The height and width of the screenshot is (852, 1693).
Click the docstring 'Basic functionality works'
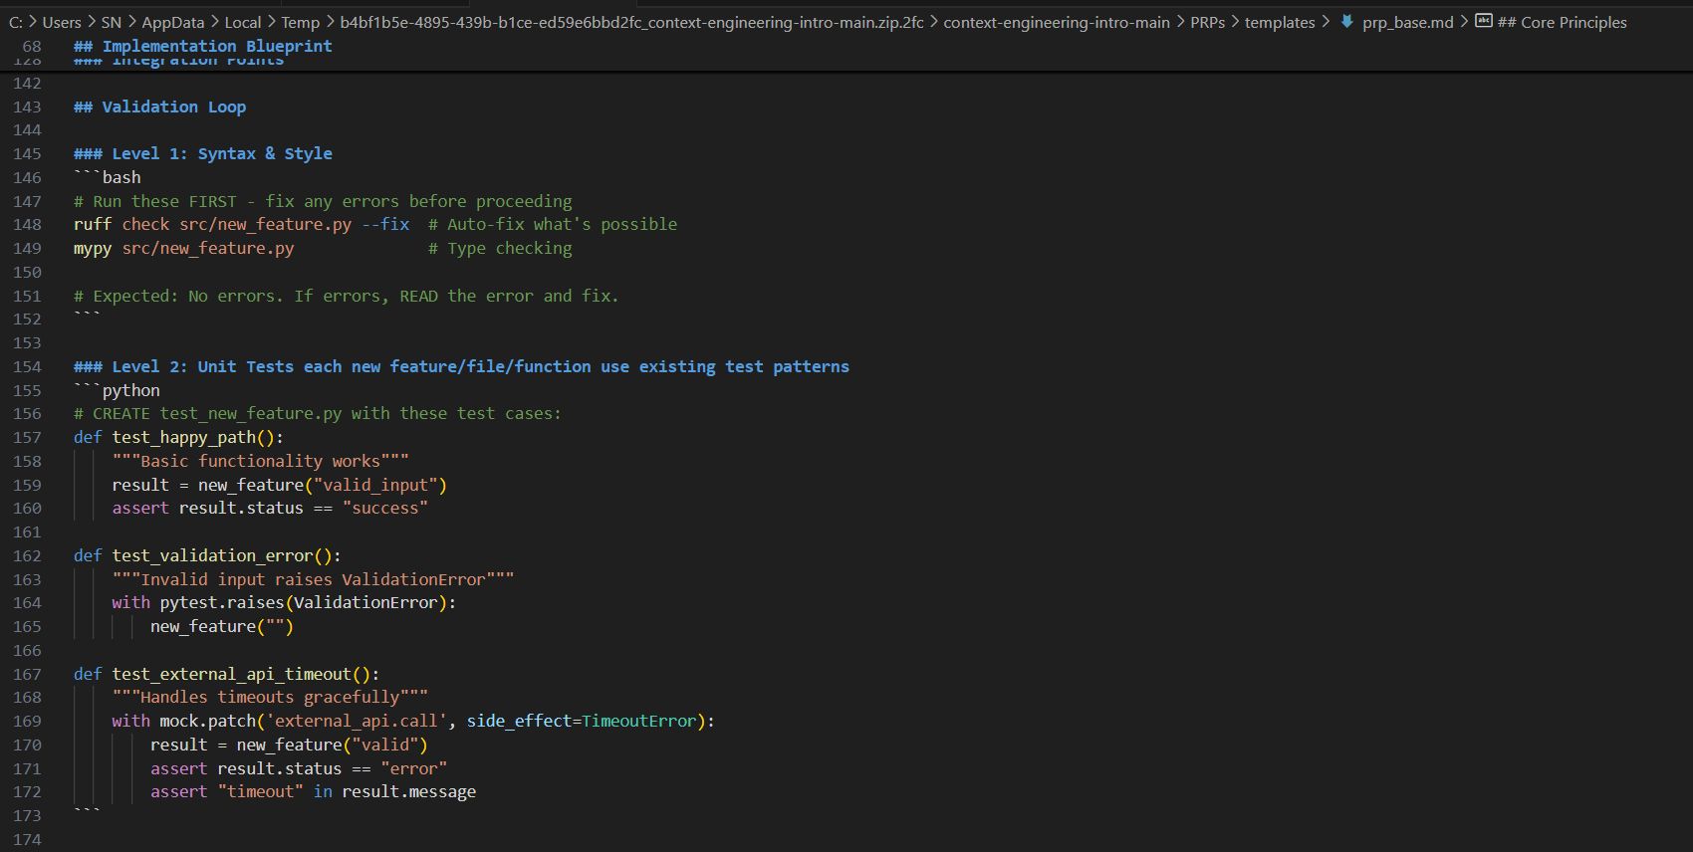pyautogui.click(x=260, y=461)
